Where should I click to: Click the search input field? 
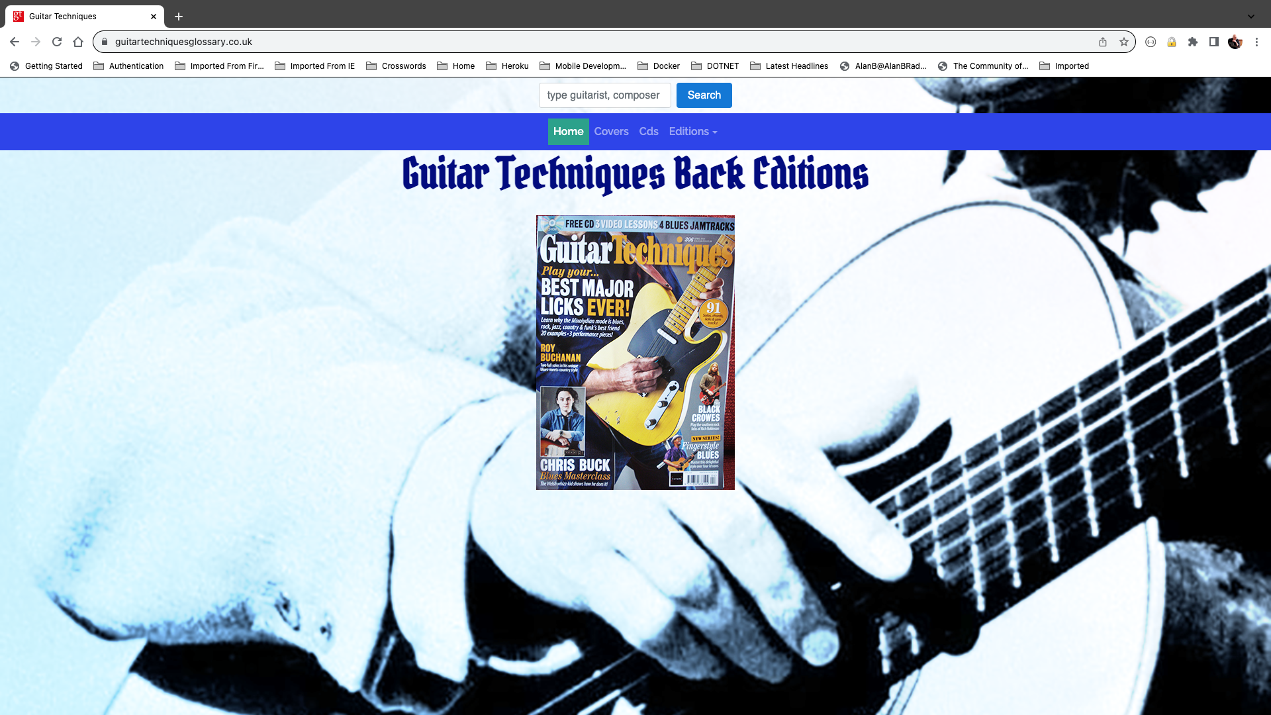coord(605,95)
